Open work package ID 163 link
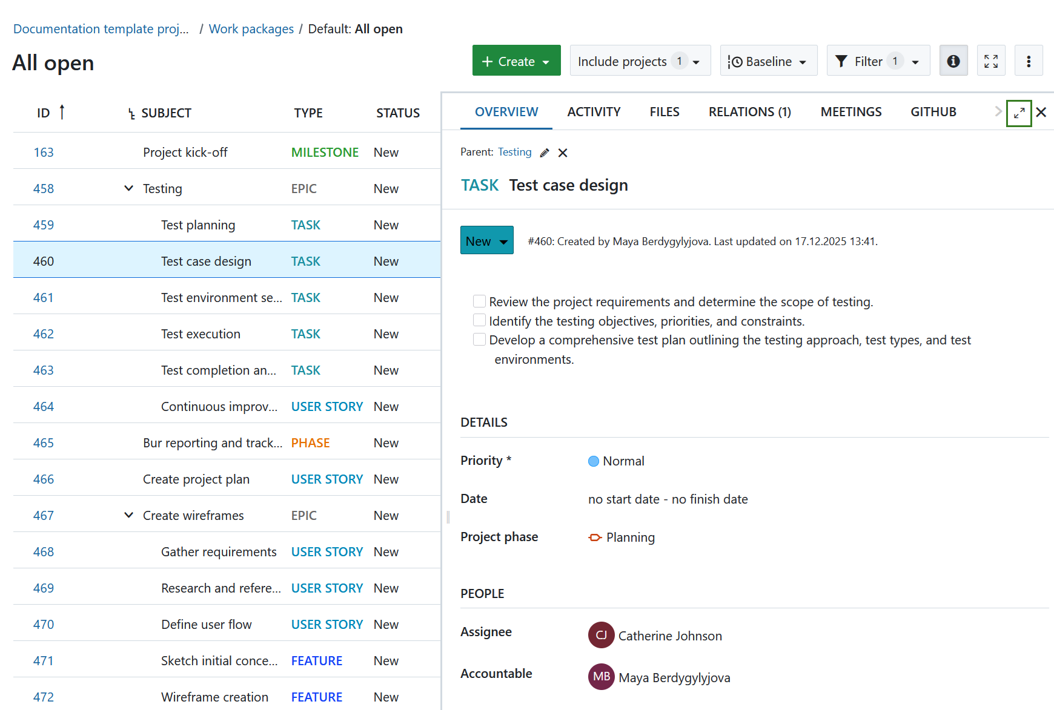1054x710 pixels. pyautogui.click(x=44, y=153)
